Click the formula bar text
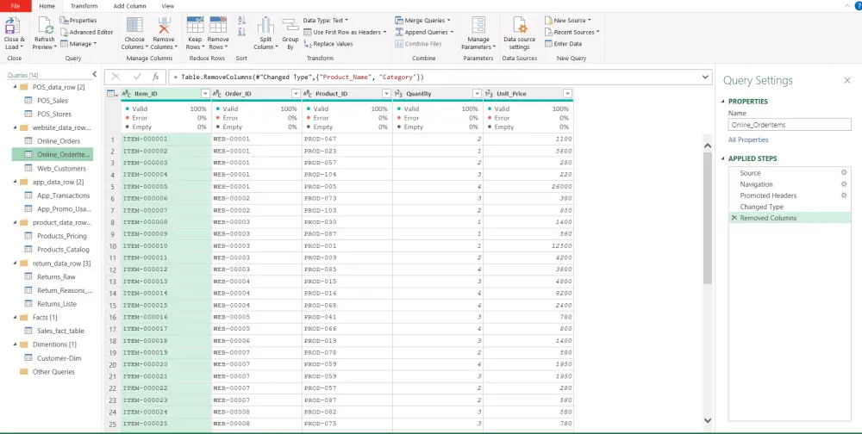 298,77
